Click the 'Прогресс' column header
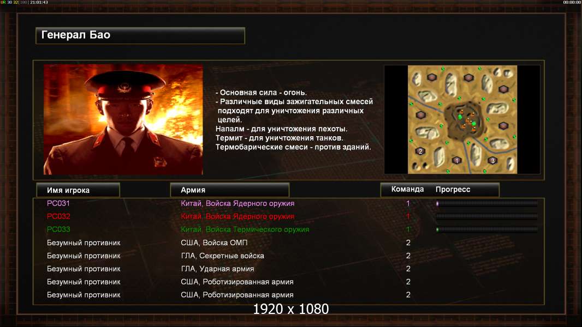The image size is (582, 327). 453,189
